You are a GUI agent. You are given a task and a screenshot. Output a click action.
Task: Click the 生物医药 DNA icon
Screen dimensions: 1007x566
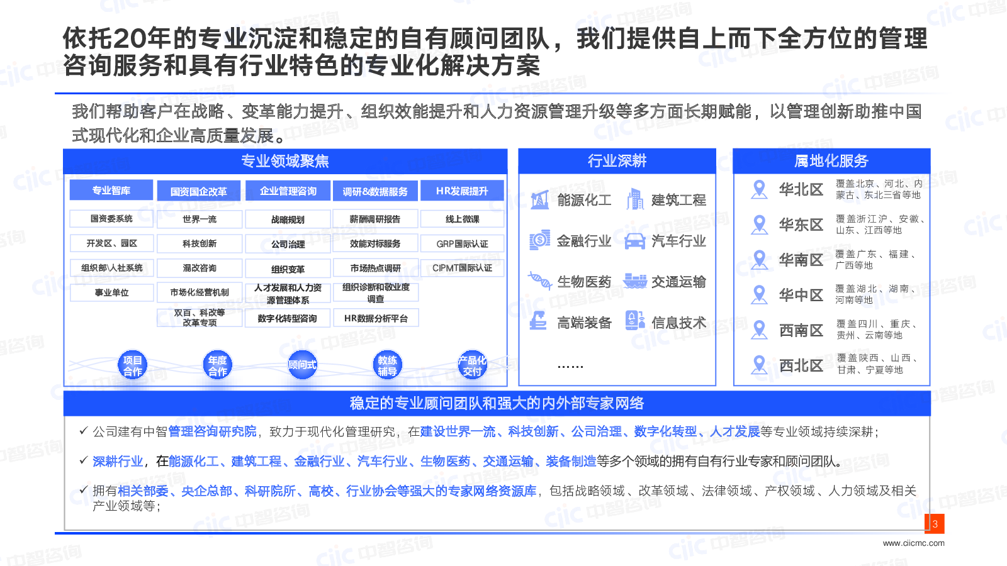(x=539, y=281)
